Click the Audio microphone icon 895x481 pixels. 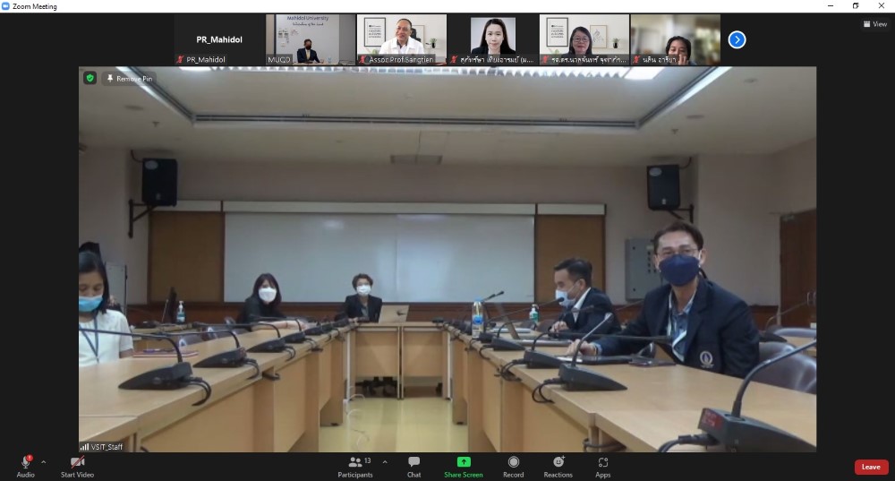pyautogui.click(x=25, y=462)
